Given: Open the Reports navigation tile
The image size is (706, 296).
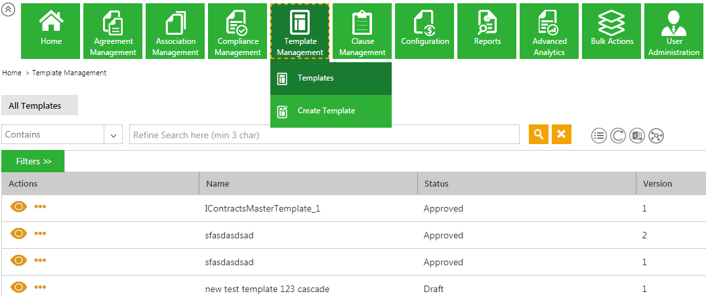Looking at the screenshot, I should point(487,31).
